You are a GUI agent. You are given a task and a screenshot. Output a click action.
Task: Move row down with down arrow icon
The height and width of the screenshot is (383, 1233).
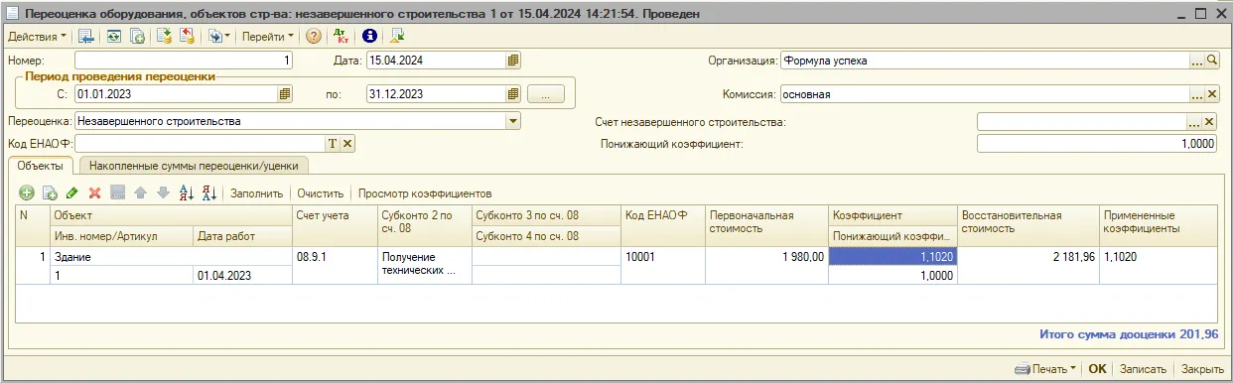tap(163, 193)
